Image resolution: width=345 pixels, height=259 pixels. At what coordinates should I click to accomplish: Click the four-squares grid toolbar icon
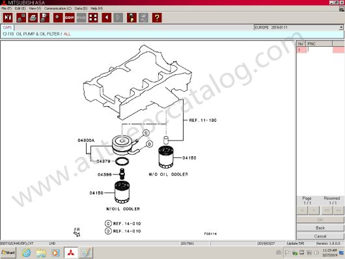93,18
